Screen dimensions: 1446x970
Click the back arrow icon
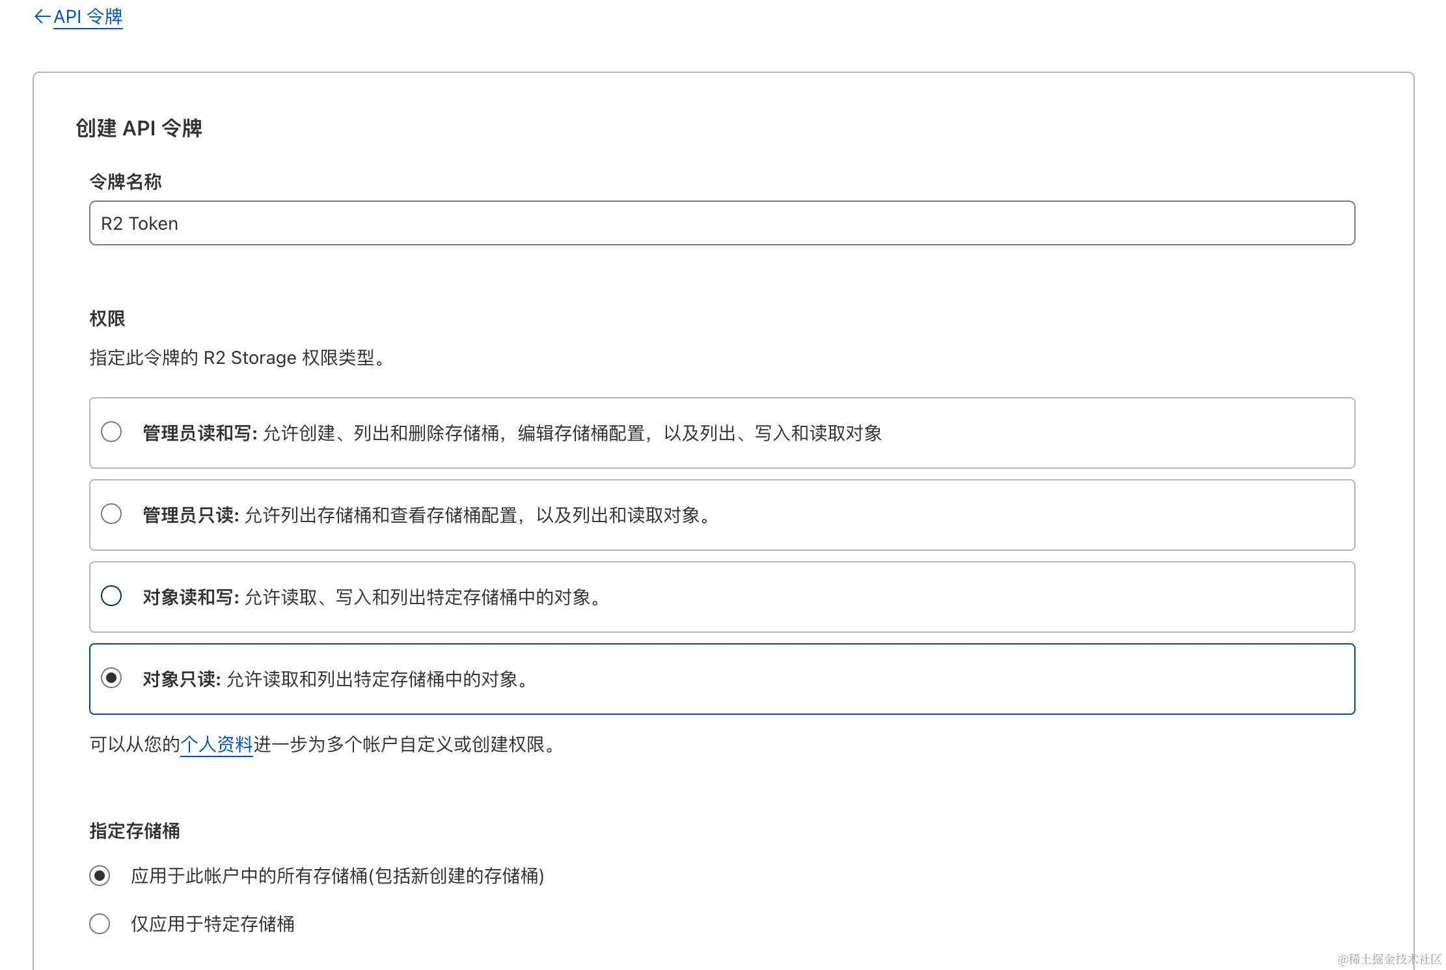42,16
